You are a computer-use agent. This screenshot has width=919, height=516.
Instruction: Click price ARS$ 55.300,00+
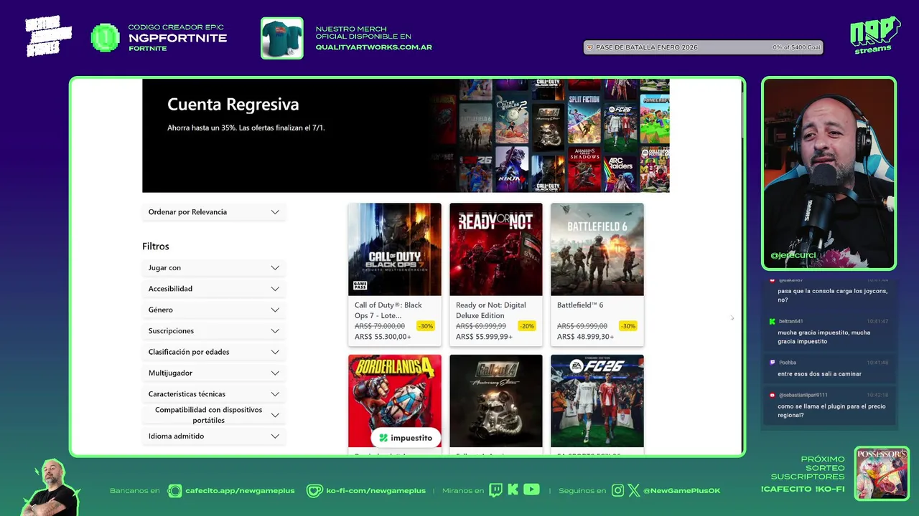(383, 337)
